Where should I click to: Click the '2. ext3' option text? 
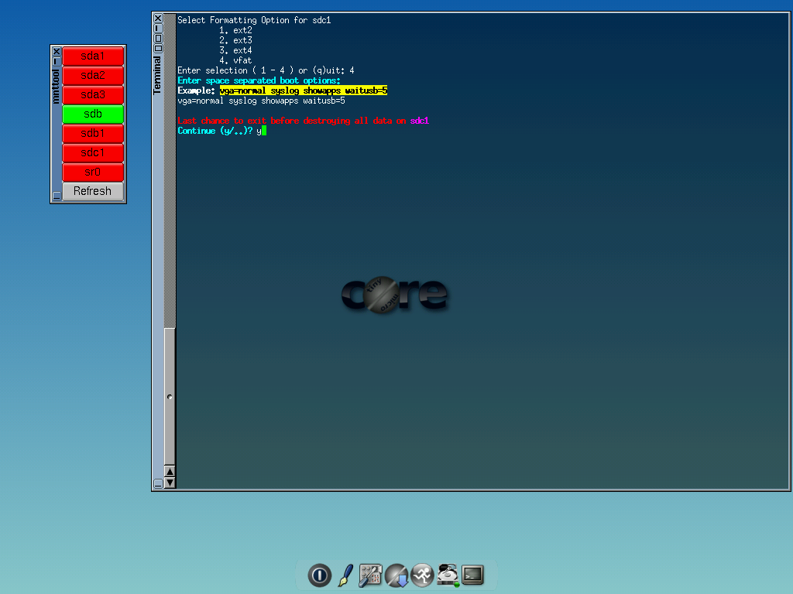pyautogui.click(x=235, y=40)
